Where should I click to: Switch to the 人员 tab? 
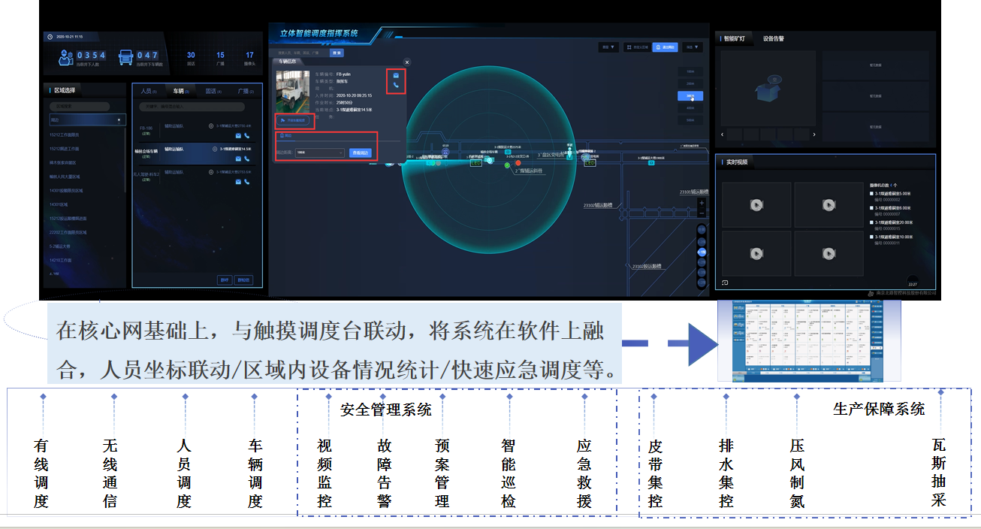[x=147, y=91]
